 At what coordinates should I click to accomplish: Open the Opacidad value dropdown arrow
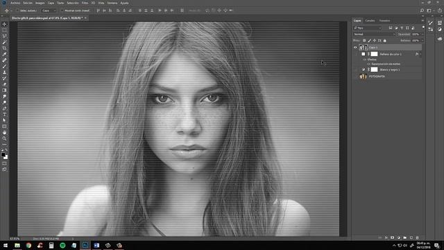[422, 34]
